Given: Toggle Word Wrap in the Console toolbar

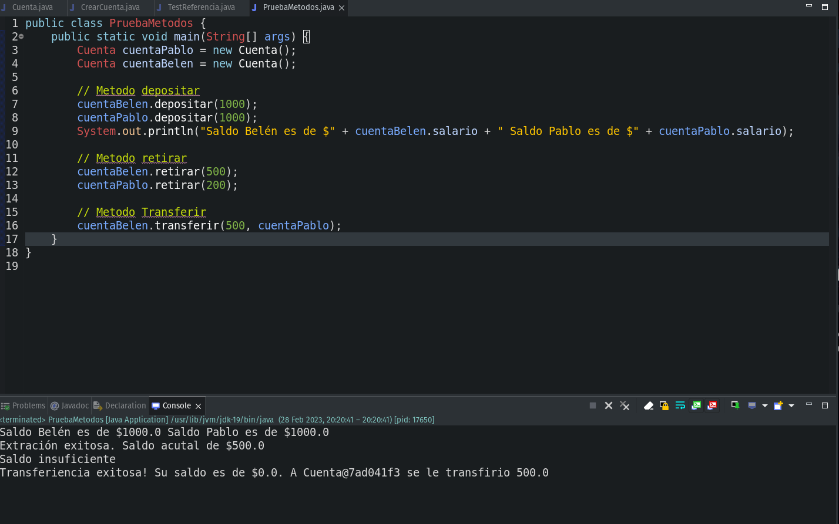Looking at the screenshot, I should click(x=680, y=405).
